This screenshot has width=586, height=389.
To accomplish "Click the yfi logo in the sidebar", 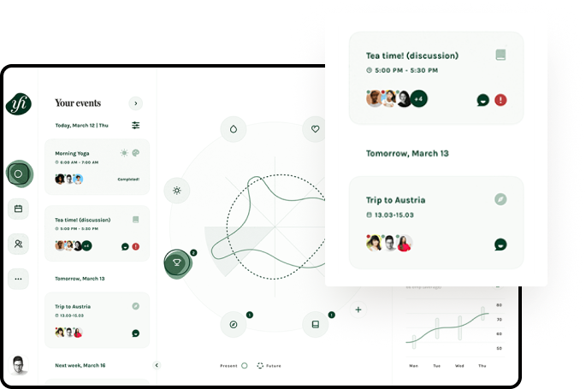I will tap(19, 103).
